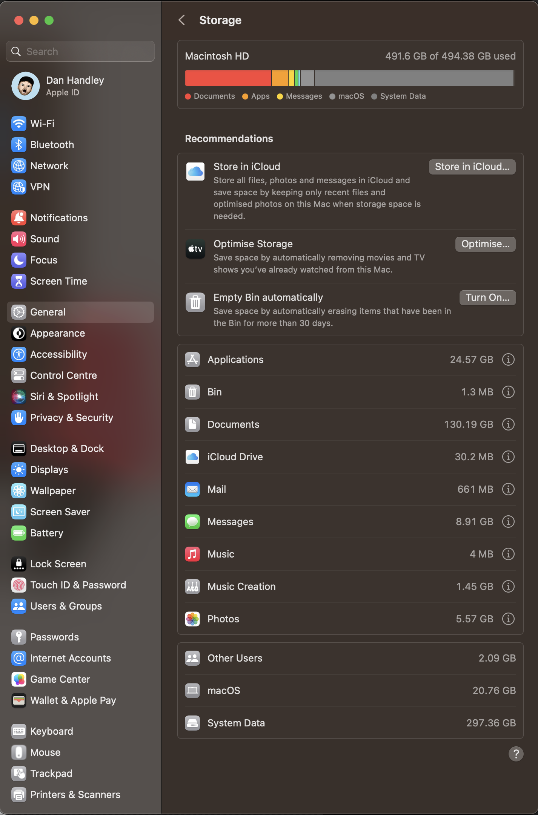This screenshot has width=538, height=815.
Task: Click the info icon for Music row
Action: 508,554
